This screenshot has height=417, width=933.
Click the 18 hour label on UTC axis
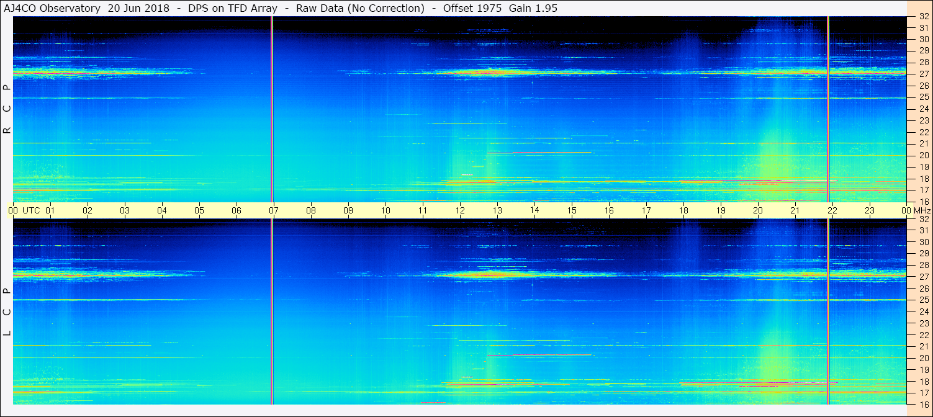pos(683,210)
